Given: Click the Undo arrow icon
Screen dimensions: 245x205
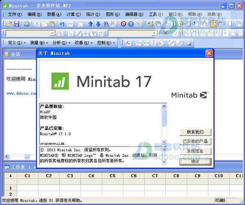Looking at the screenshot, I should tap(62, 24).
